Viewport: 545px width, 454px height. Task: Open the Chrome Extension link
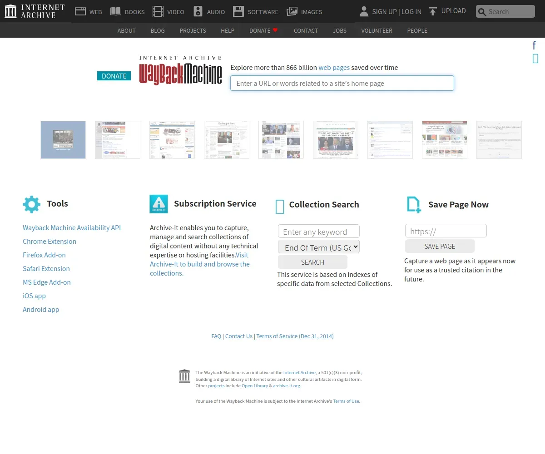click(50, 242)
